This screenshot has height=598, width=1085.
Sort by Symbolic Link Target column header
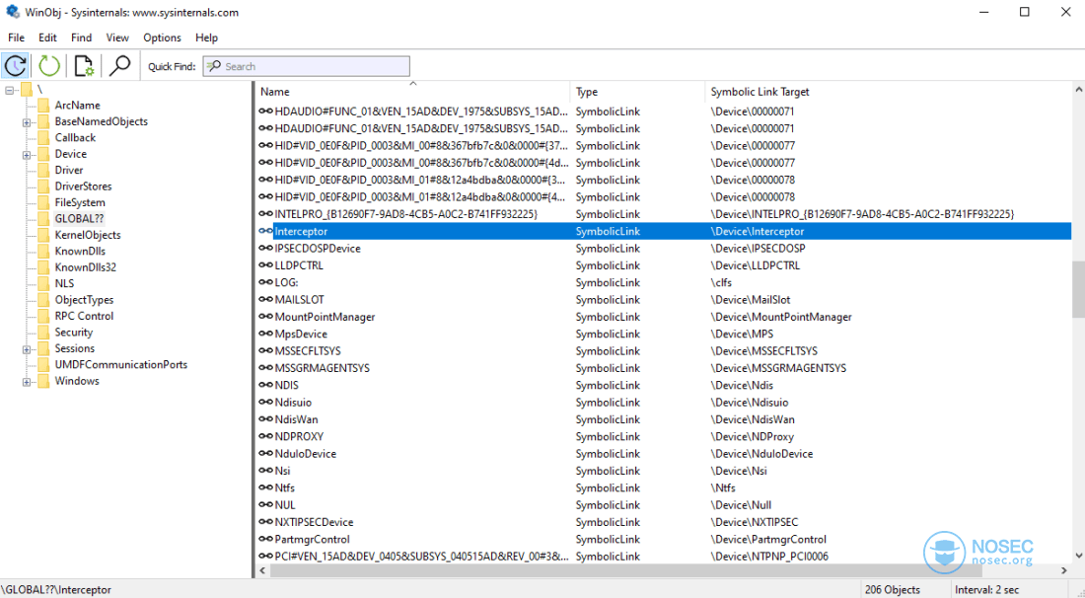889,92
